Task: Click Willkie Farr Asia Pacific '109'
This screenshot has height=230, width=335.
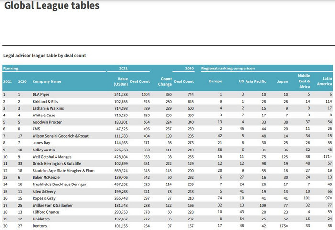Action: (263, 205)
